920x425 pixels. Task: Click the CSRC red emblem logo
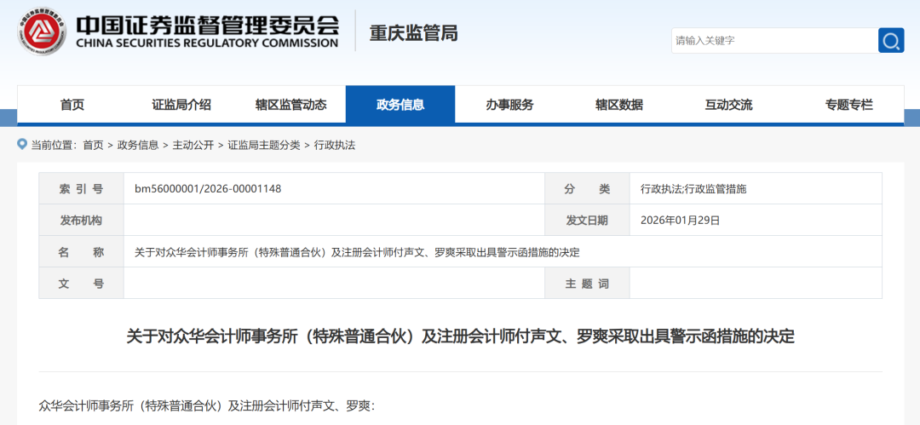coord(42,32)
